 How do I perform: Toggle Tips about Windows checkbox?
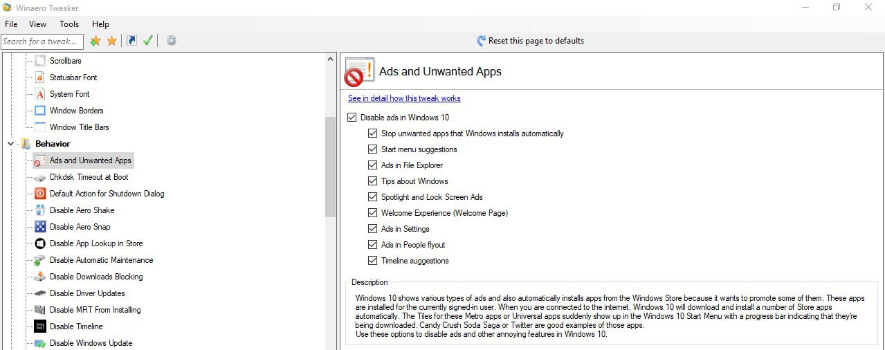point(373,181)
